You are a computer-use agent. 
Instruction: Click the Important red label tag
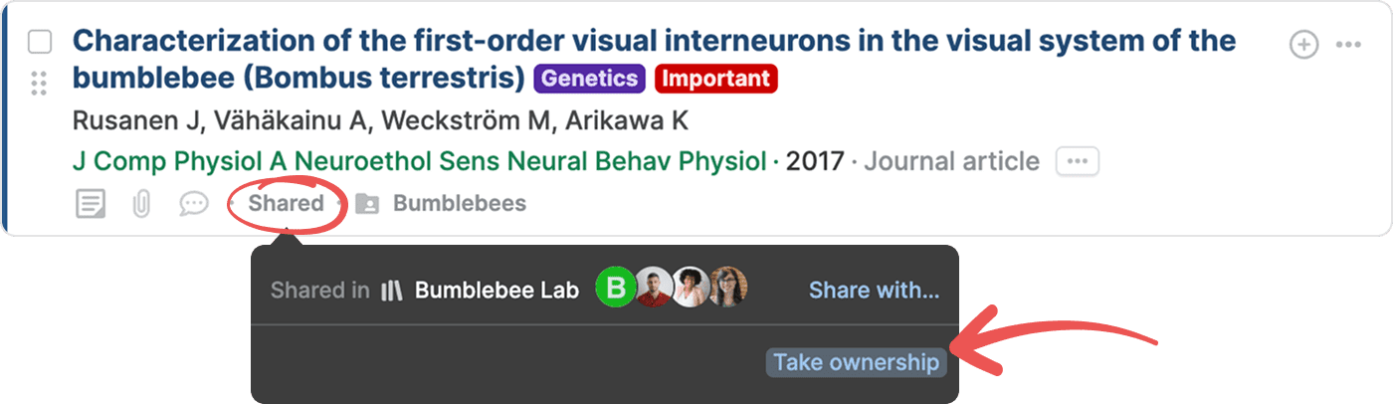click(716, 78)
